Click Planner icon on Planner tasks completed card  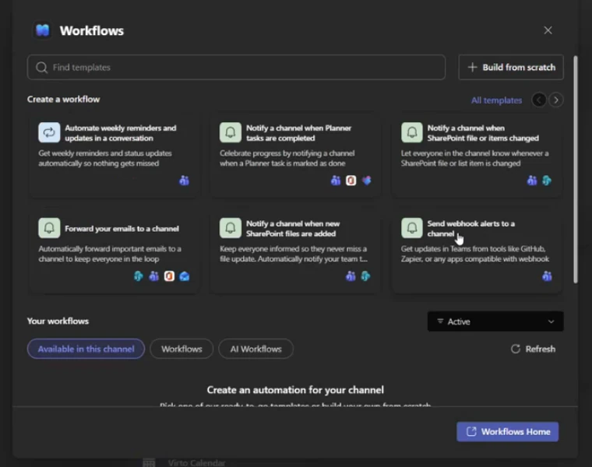click(366, 181)
